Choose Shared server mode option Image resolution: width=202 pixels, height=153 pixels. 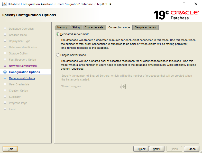click(58, 55)
